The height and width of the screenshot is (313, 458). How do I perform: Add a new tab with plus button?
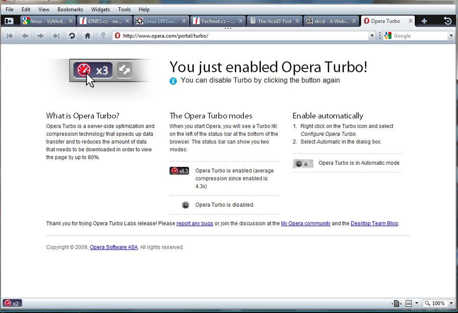(424, 21)
